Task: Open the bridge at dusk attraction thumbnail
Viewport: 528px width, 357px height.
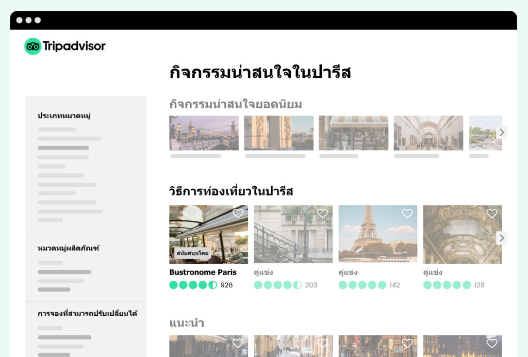Action: click(204, 133)
